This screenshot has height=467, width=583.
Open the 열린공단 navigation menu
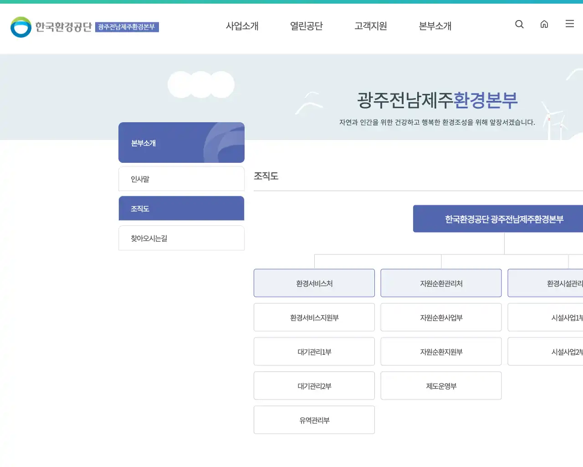click(307, 26)
